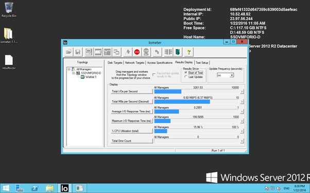
Task: Select the iometer-1.1 folder on desktop
Action: [x=9, y=35]
